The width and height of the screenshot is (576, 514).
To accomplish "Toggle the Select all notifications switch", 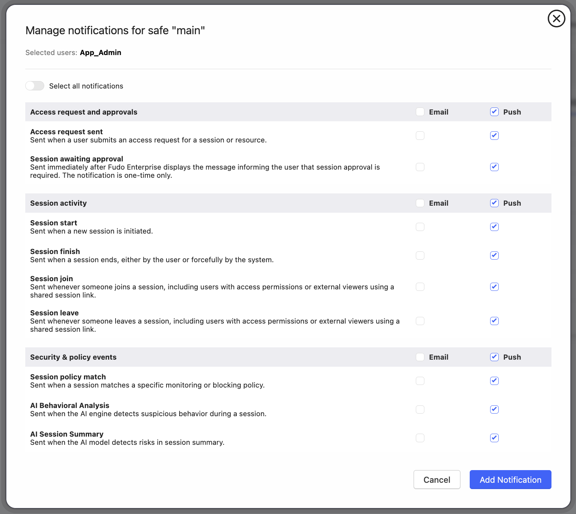I will 35,86.
